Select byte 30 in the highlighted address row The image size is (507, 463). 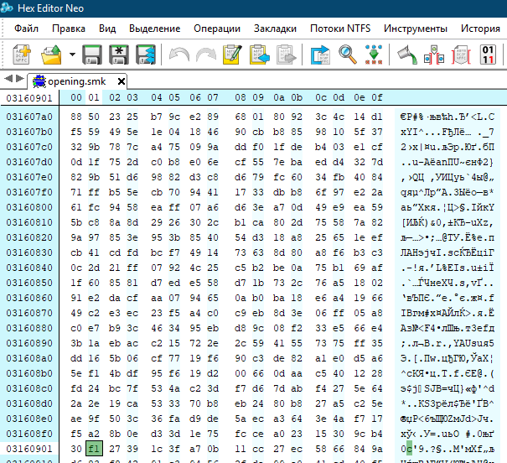(76, 449)
